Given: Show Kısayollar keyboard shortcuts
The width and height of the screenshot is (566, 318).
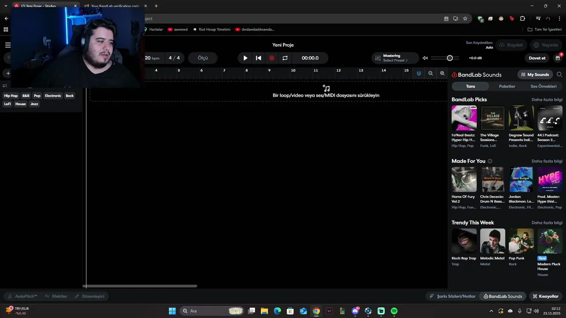Looking at the screenshot, I should 545,296.
